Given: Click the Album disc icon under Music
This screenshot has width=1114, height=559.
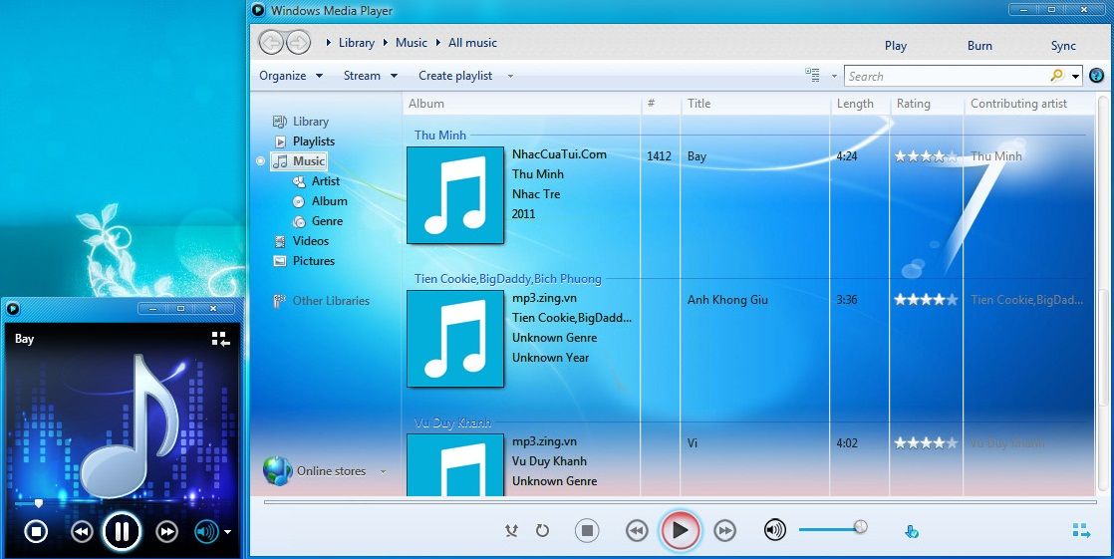Looking at the screenshot, I should click(299, 201).
